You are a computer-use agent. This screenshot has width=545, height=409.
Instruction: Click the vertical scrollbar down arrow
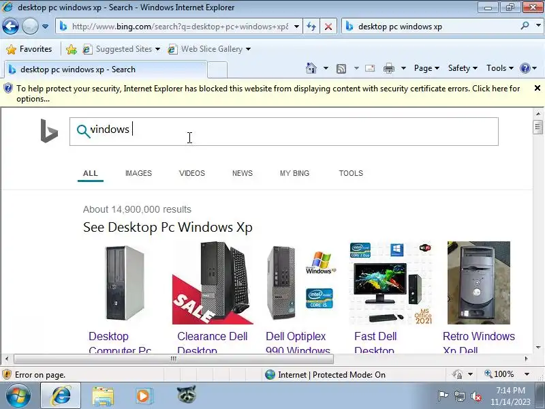click(x=538, y=347)
